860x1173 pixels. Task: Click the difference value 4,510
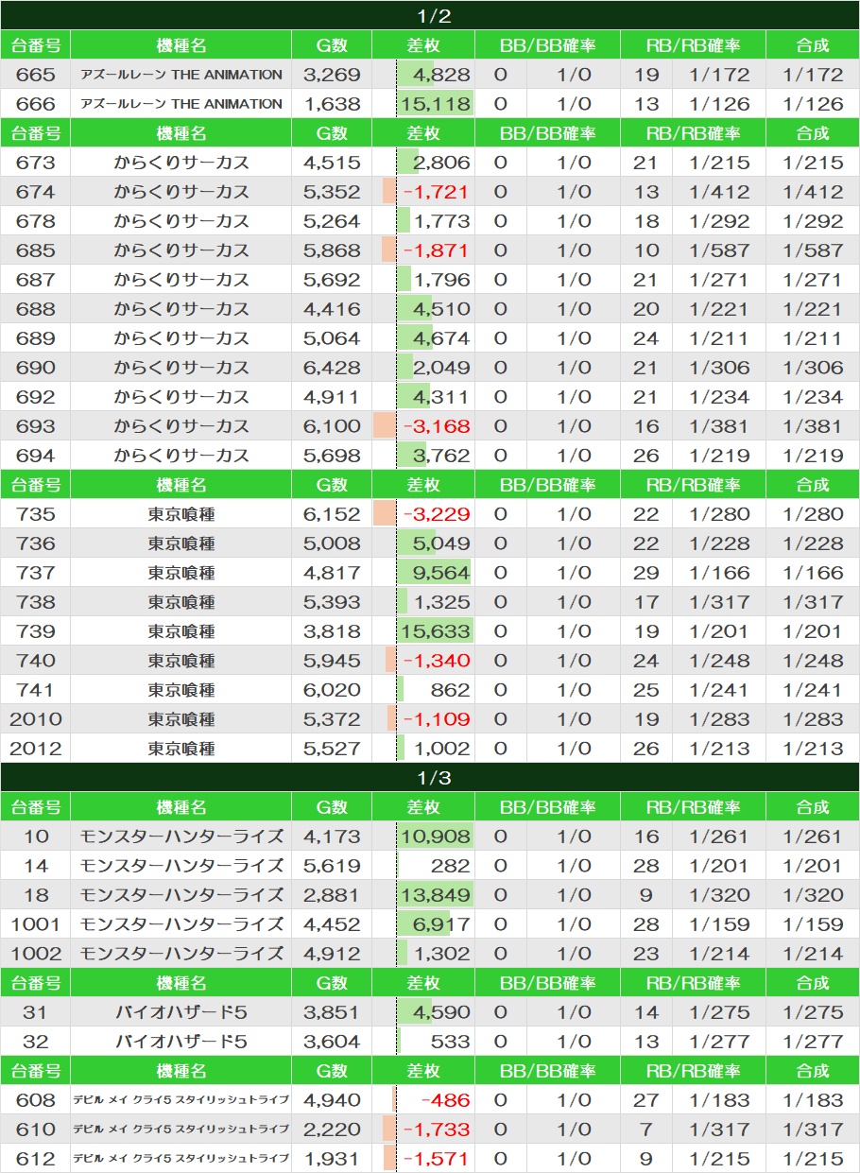(x=441, y=309)
